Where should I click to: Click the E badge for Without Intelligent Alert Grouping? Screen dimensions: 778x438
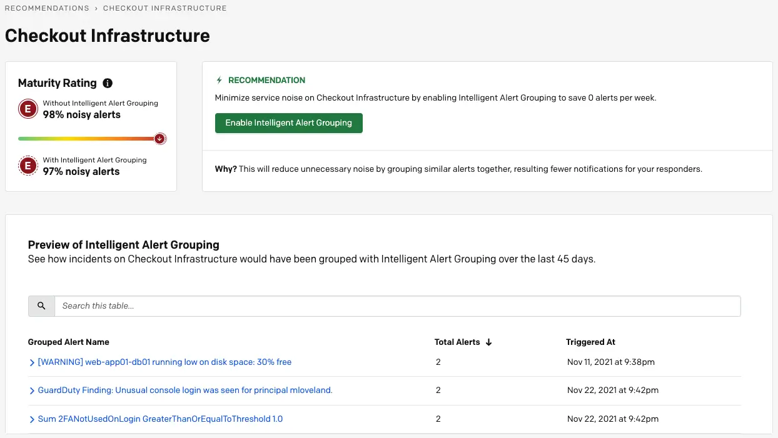pos(27,109)
